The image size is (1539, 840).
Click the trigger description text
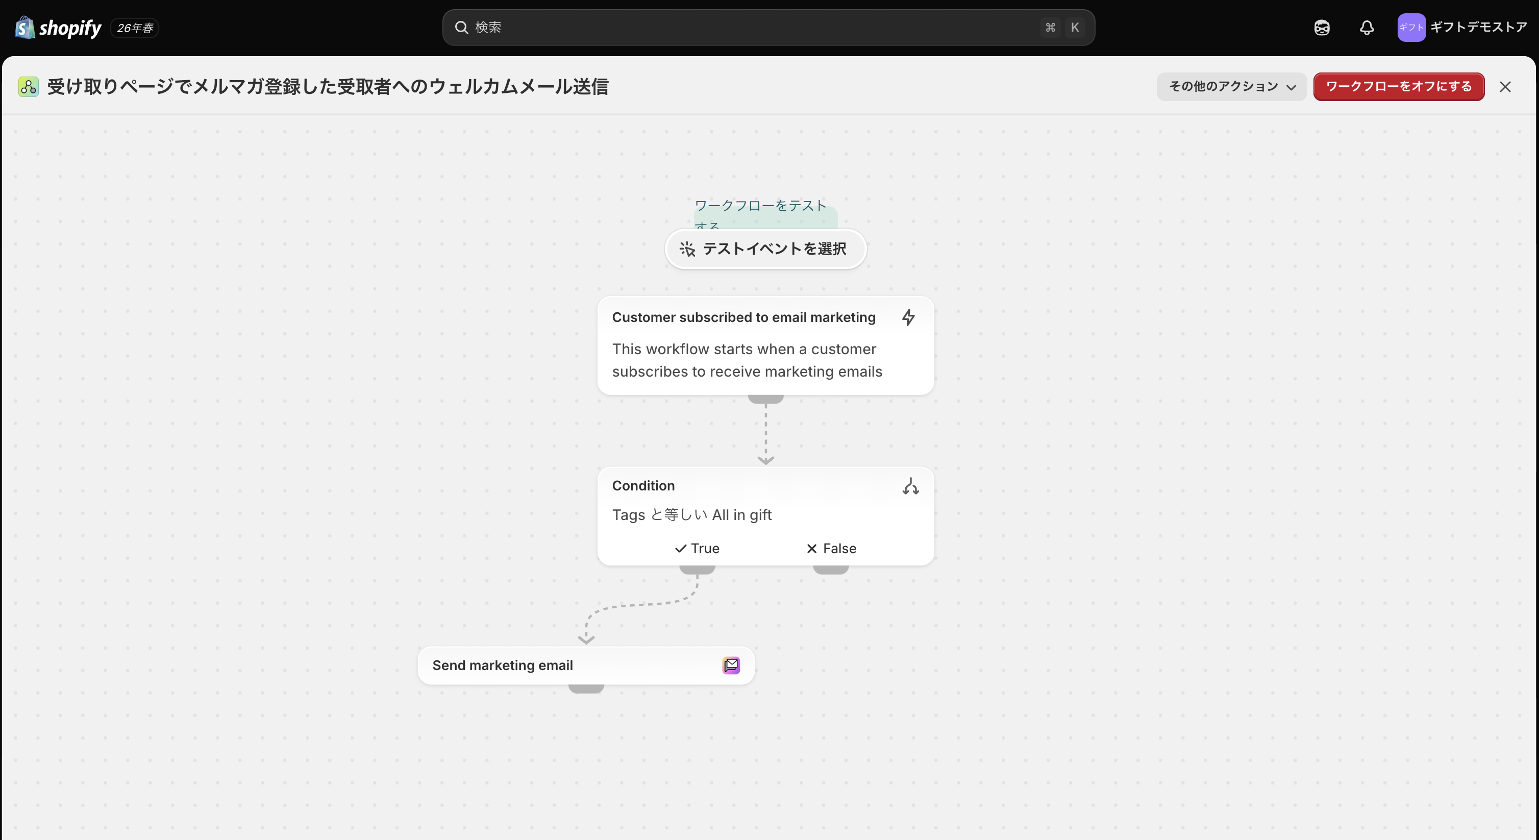tap(747, 360)
